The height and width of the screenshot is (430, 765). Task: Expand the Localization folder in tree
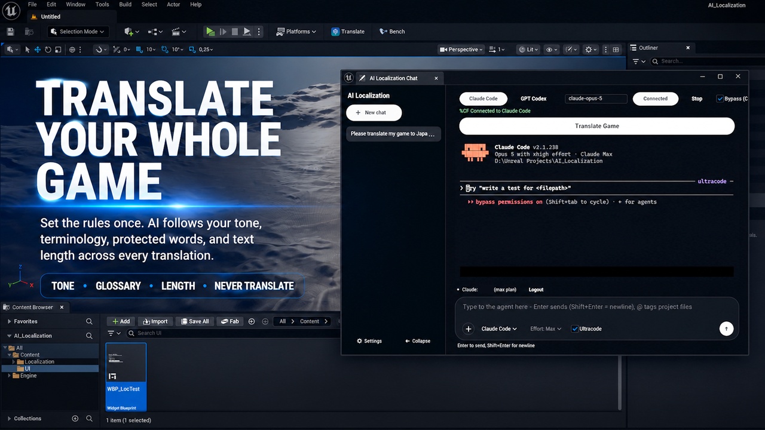(14, 362)
